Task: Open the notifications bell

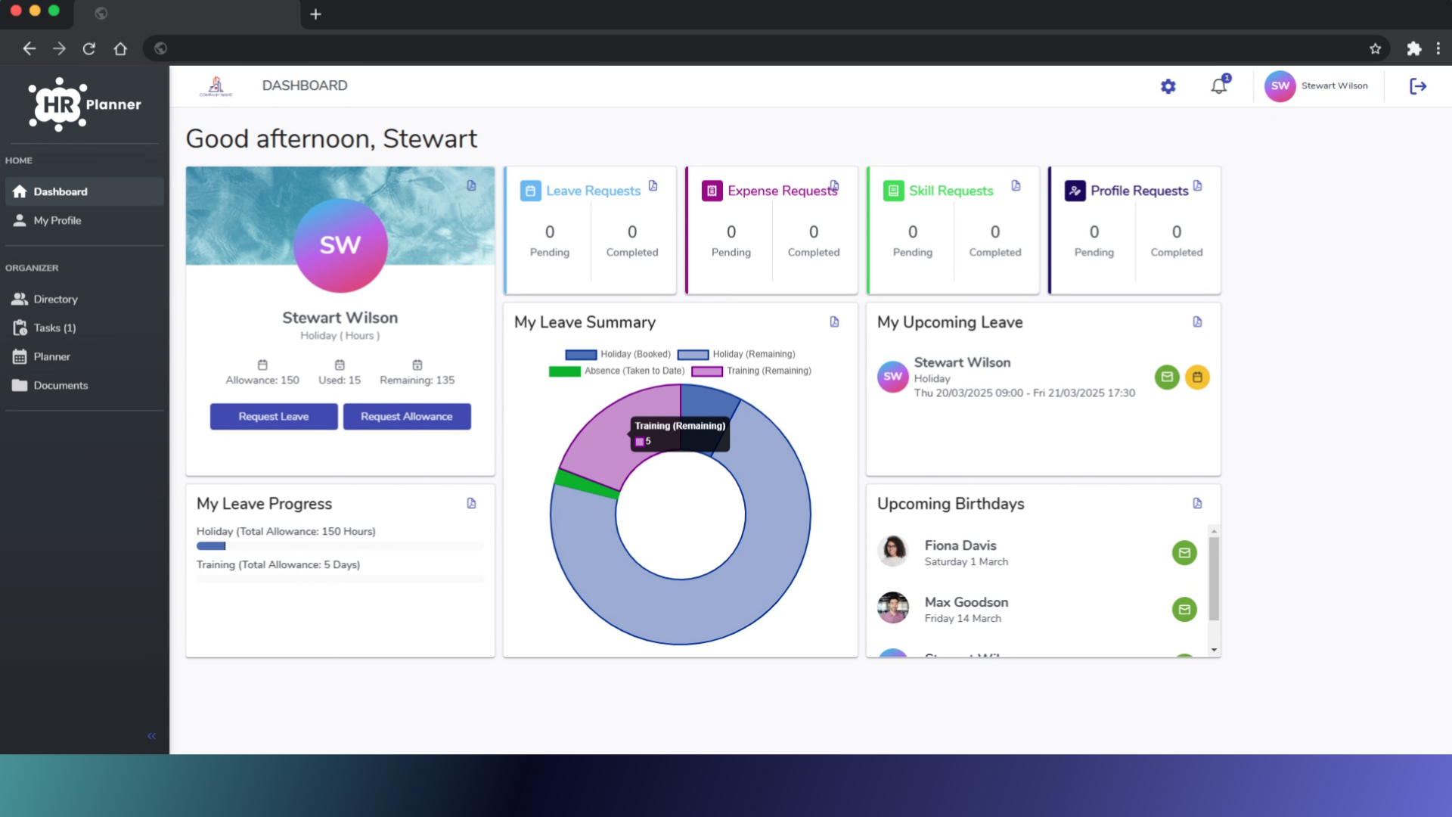Action: [1219, 85]
